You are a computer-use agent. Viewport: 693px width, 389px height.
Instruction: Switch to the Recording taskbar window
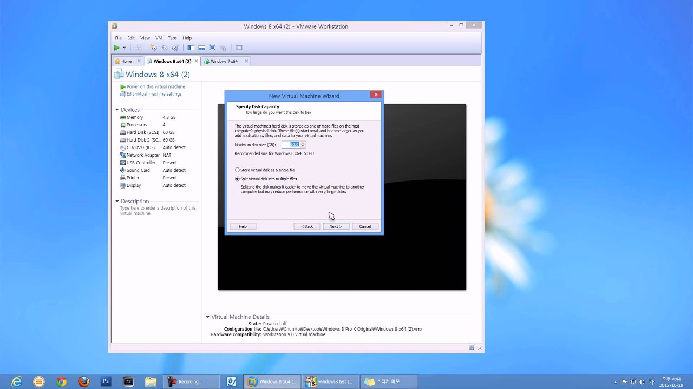[x=192, y=381]
